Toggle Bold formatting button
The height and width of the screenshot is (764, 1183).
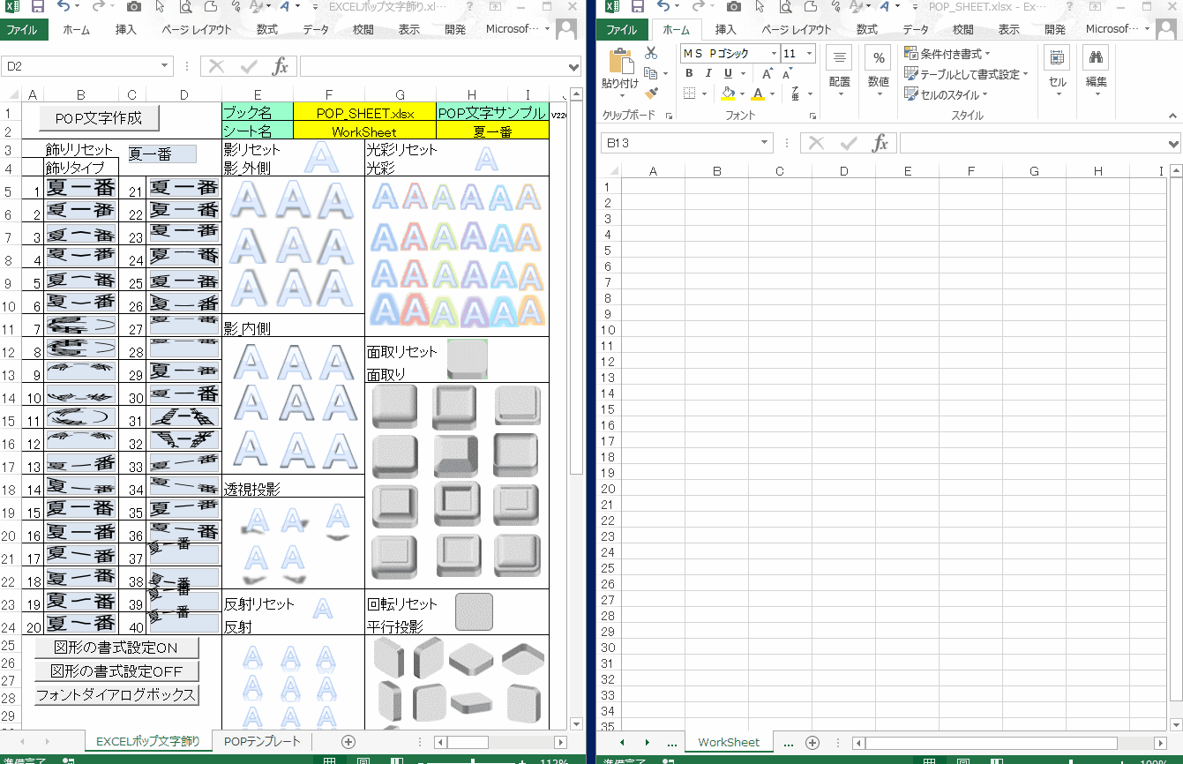tap(689, 74)
